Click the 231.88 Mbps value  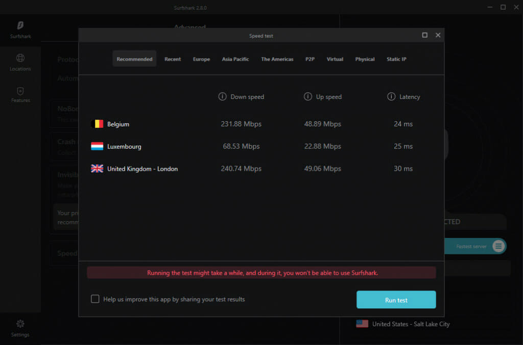(x=241, y=124)
